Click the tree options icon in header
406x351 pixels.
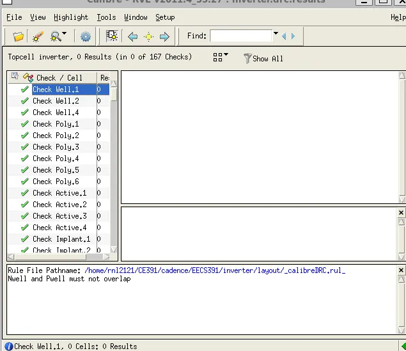point(15,76)
